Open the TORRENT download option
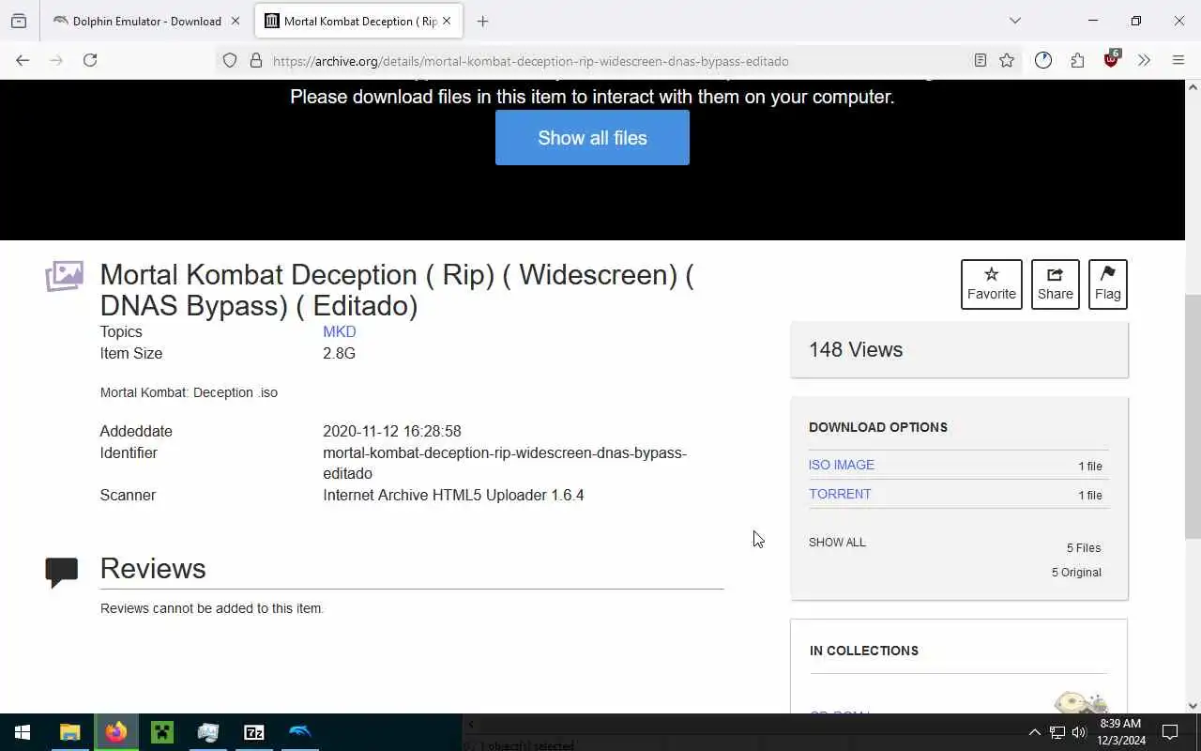This screenshot has height=751, width=1201. point(840,494)
